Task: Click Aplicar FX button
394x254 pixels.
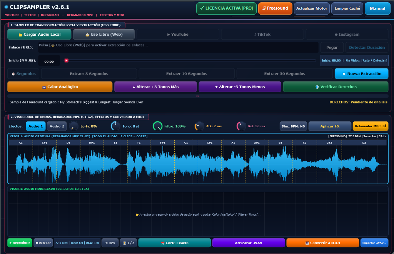Action: pos(330,126)
